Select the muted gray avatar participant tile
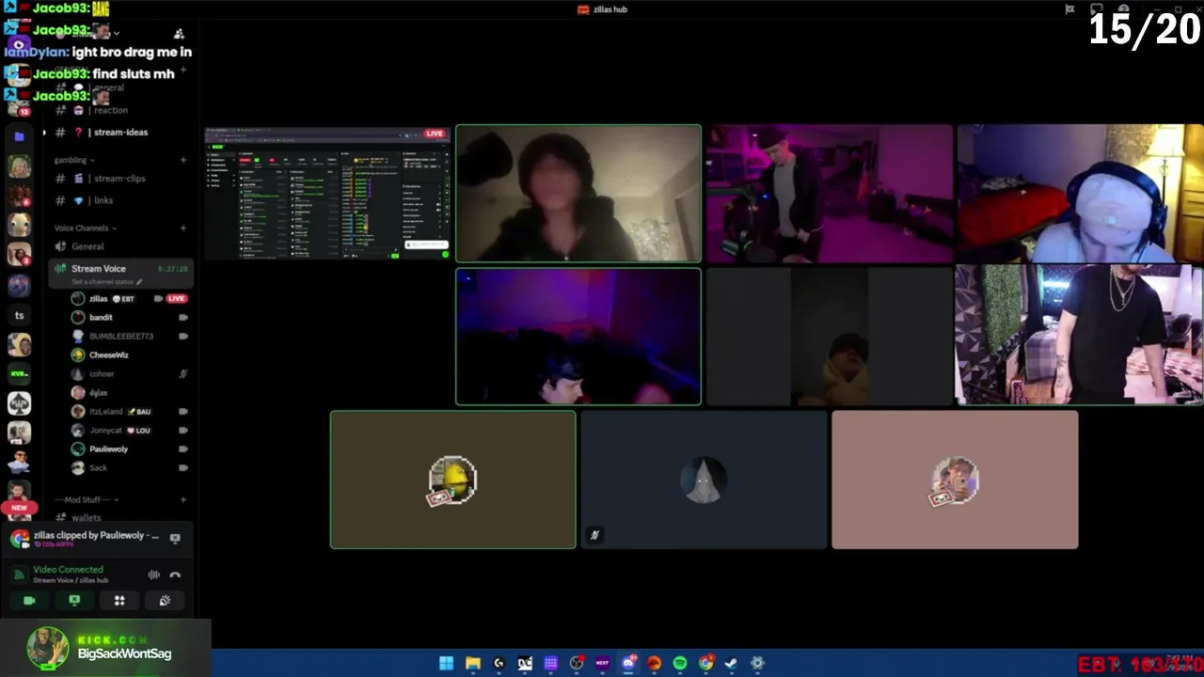Screen dimensions: 1204x677 pyautogui.click(x=704, y=480)
